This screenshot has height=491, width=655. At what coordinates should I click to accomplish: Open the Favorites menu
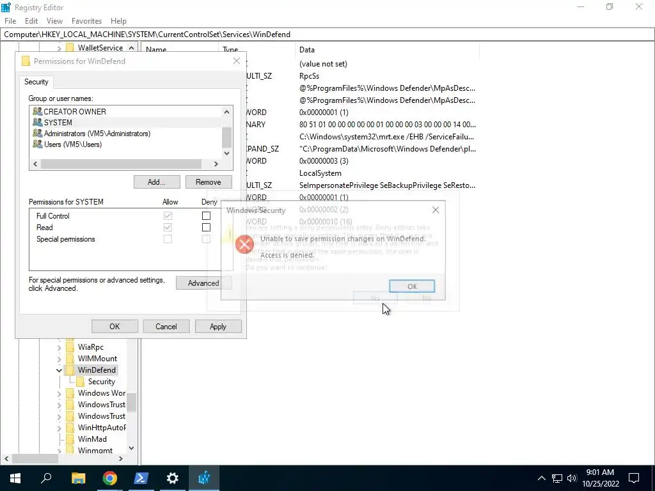pyautogui.click(x=86, y=21)
